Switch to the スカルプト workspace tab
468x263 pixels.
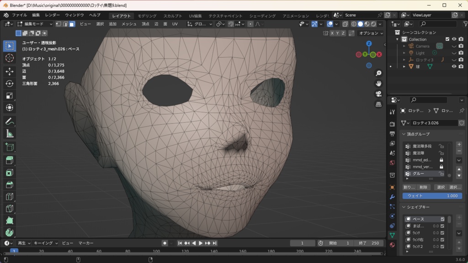(x=172, y=16)
